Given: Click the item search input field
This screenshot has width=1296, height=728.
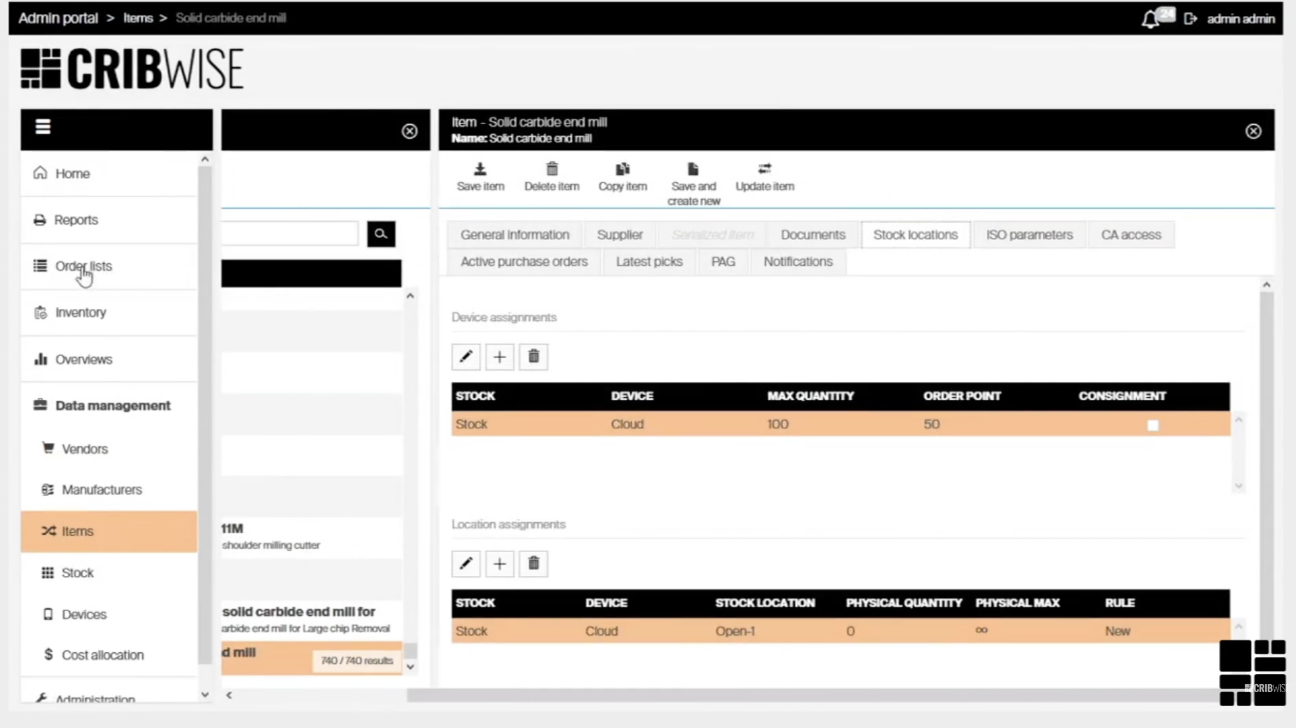Looking at the screenshot, I should (290, 234).
